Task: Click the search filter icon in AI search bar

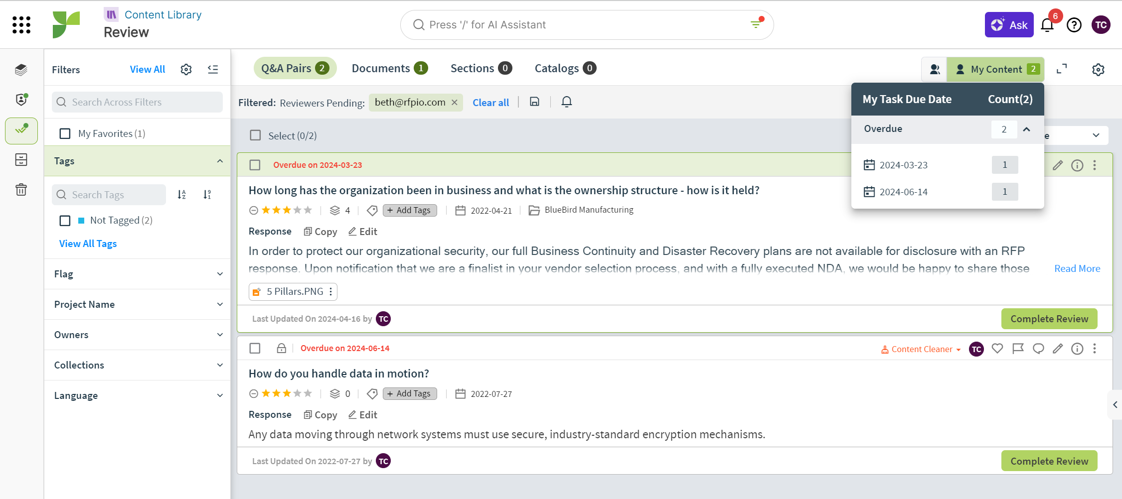Action: pyautogui.click(x=757, y=23)
